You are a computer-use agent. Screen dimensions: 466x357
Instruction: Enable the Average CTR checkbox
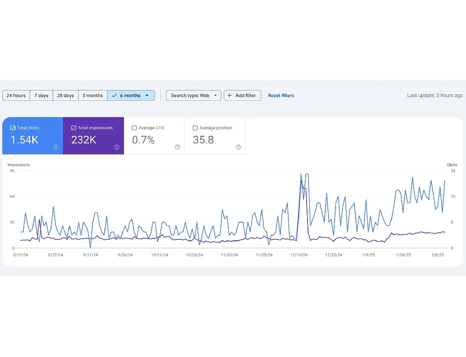tap(134, 128)
